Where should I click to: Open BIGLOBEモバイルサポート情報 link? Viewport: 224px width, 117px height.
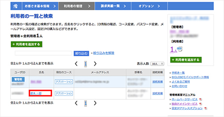coord(190,77)
